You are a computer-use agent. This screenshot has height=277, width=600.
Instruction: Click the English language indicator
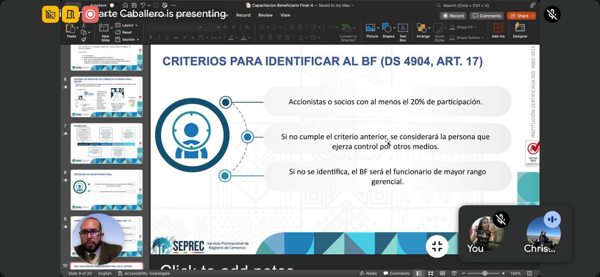[x=105, y=273]
